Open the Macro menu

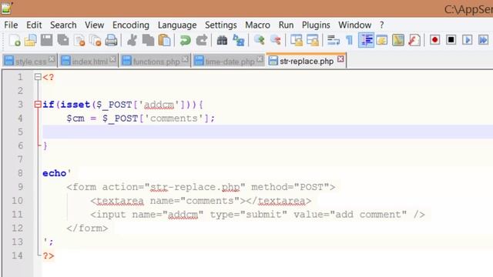(x=257, y=25)
